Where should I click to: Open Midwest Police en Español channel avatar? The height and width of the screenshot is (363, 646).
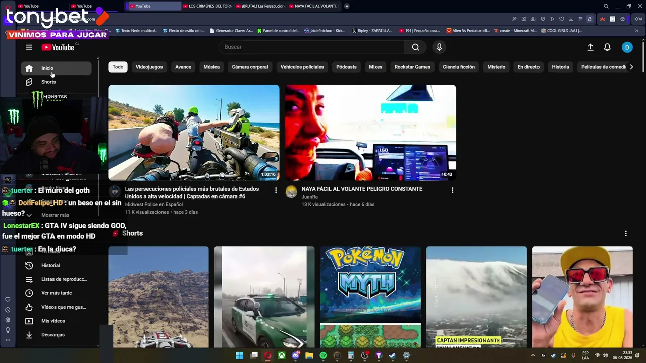[x=115, y=191]
